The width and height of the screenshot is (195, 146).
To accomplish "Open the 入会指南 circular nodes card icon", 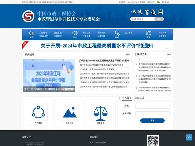I will (x=38, y=111).
